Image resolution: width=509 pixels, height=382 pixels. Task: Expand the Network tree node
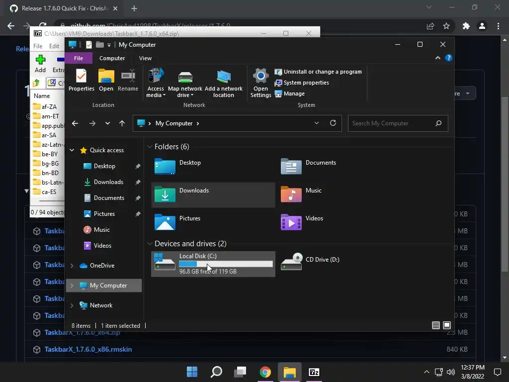point(72,305)
